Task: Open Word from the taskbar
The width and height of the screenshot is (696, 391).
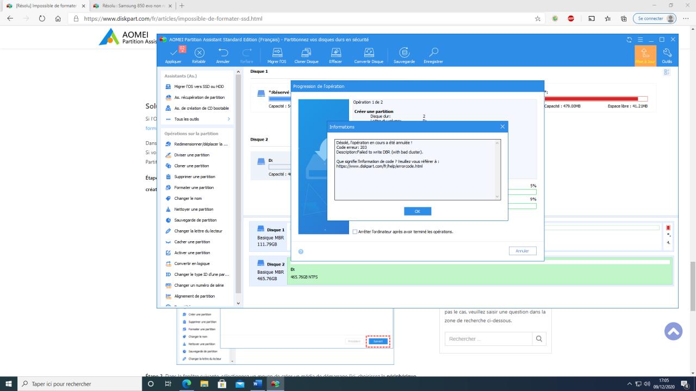Action: pyautogui.click(x=257, y=384)
